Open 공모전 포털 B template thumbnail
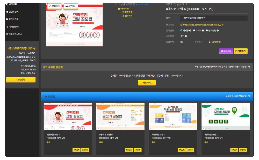 pos(120,117)
